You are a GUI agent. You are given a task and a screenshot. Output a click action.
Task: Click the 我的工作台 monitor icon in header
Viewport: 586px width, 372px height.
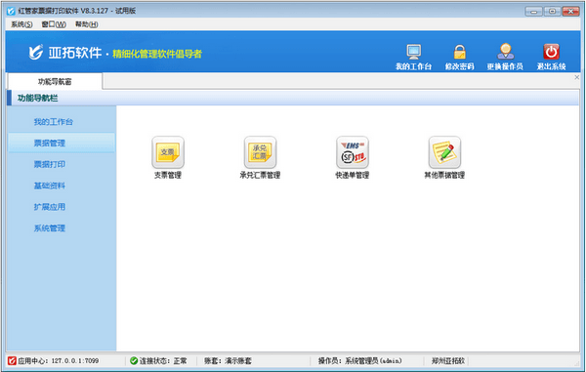click(x=414, y=52)
